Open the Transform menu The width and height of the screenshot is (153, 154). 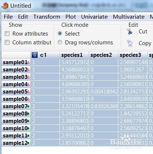(47, 17)
